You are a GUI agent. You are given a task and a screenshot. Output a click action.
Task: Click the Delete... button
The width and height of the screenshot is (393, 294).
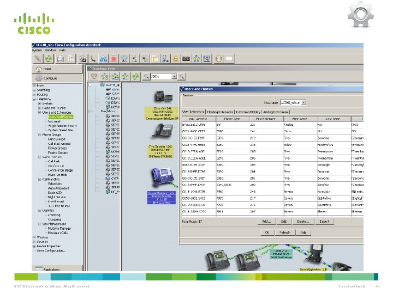303,222
